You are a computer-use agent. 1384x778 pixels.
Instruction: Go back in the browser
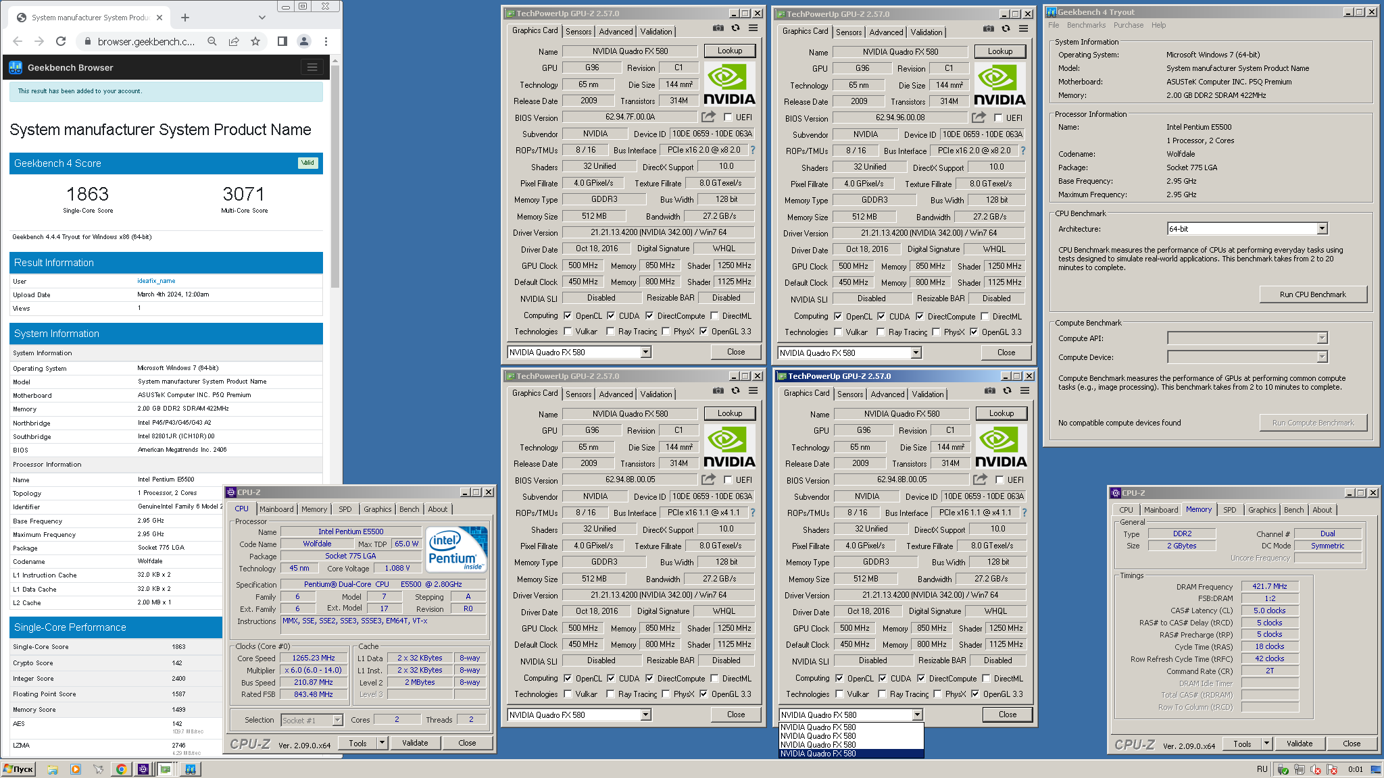click(x=18, y=41)
